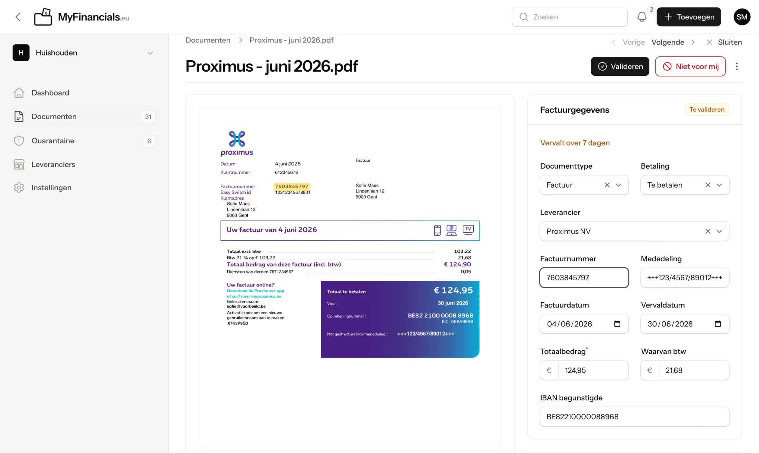Click Niet voor mij button
This screenshot has width=759, height=453.
point(690,66)
